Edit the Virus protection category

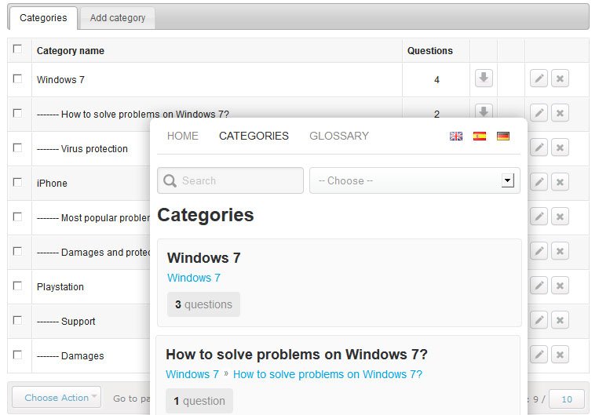click(539, 147)
